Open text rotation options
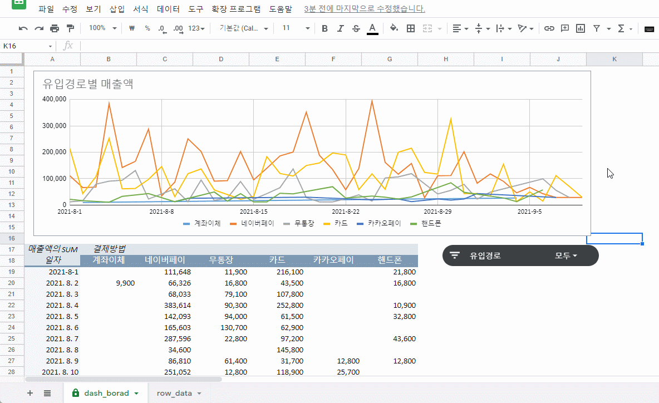Image resolution: width=659 pixels, height=403 pixels. coord(525,28)
